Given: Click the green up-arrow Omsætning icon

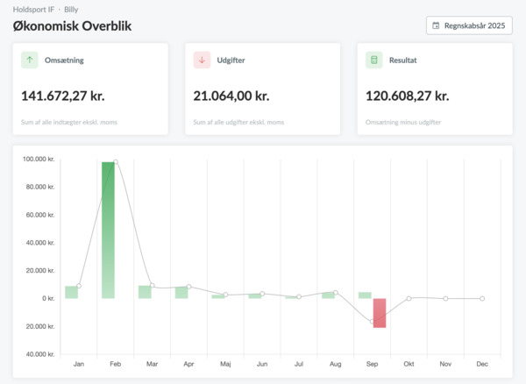Looking at the screenshot, I should click(x=30, y=60).
